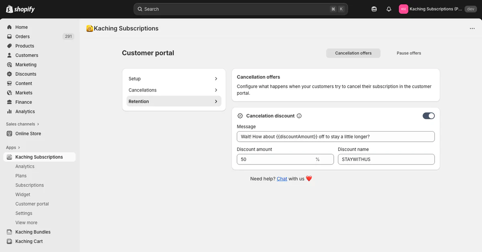Expand the Setup section chevron
Viewport: 482px width, 252px height.
(x=216, y=79)
